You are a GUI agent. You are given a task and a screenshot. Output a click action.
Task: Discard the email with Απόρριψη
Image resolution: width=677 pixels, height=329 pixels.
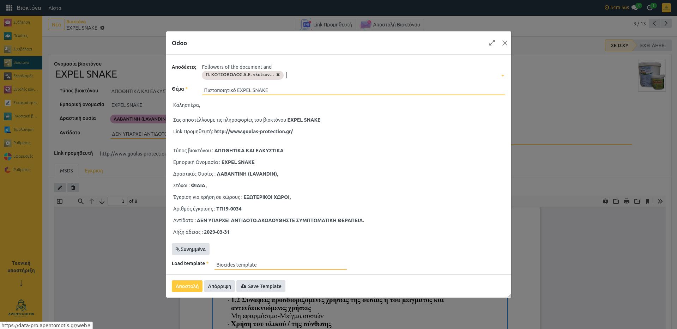(219, 286)
